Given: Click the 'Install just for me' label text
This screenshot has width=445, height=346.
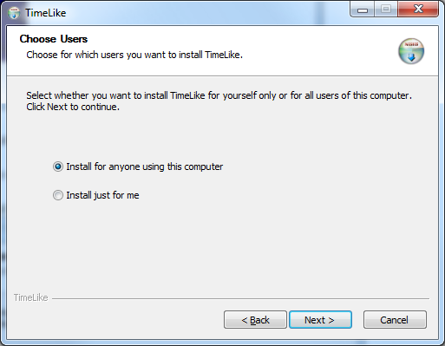Looking at the screenshot, I should point(102,195).
